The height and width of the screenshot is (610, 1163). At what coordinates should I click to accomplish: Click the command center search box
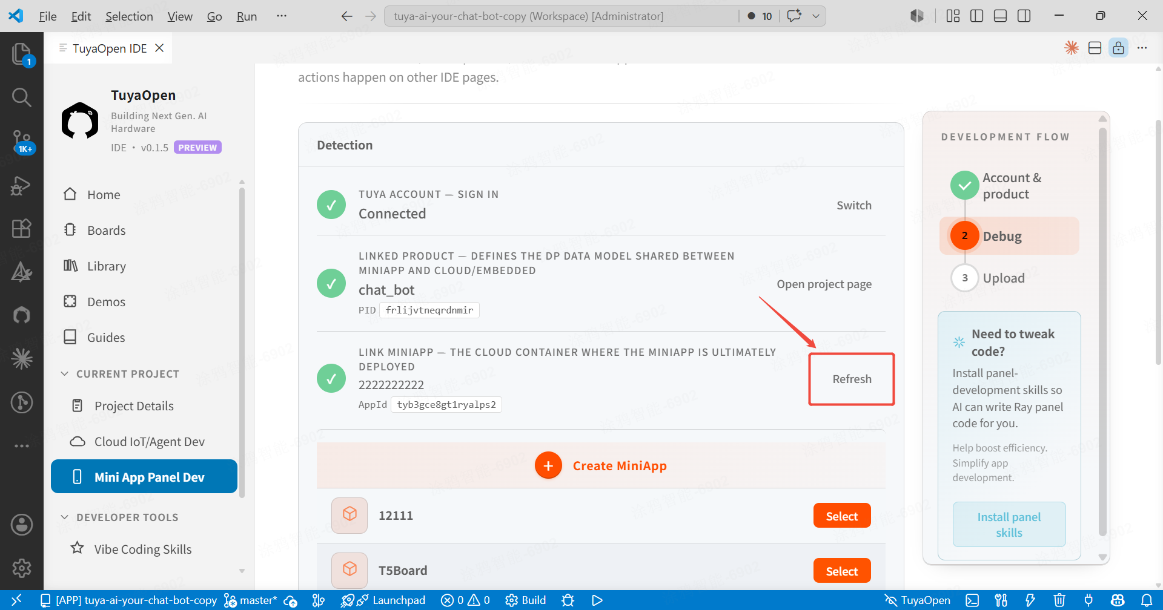click(x=561, y=16)
